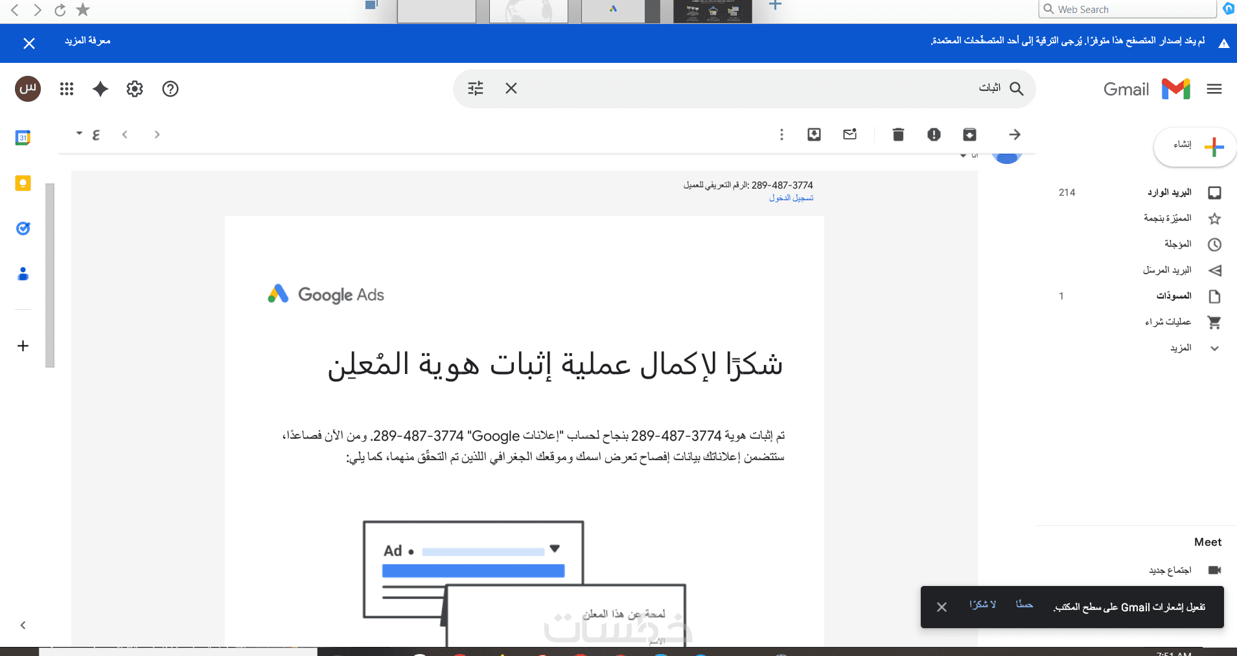Mark the email as unread
The height and width of the screenshot is (656, 1237).
pos(850,134)
